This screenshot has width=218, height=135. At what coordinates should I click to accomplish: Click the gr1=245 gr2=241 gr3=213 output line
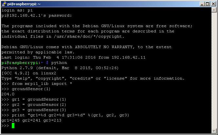click(x=31, y=120)
